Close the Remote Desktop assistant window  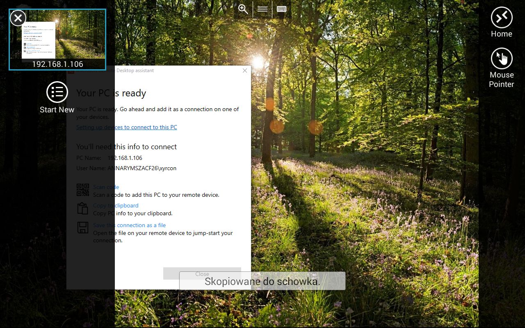[245, 71]
